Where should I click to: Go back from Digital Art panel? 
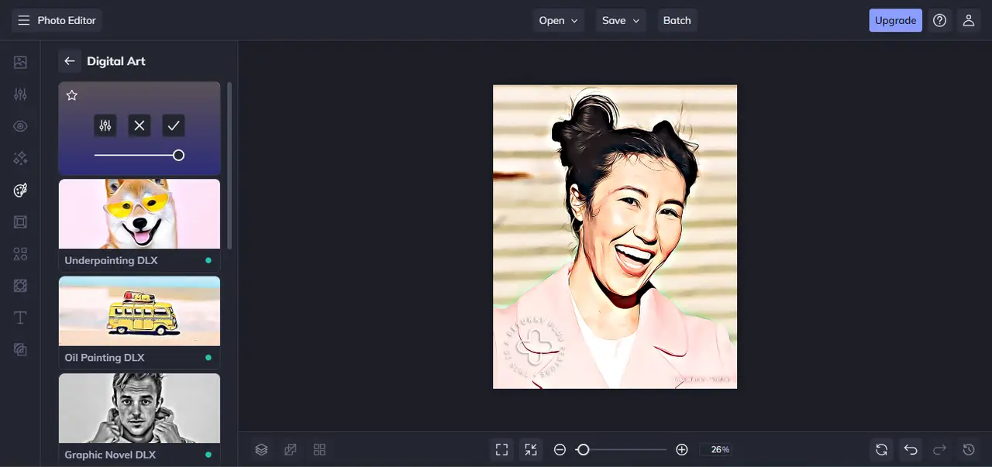pyautogui.click(x=70, y=61)
